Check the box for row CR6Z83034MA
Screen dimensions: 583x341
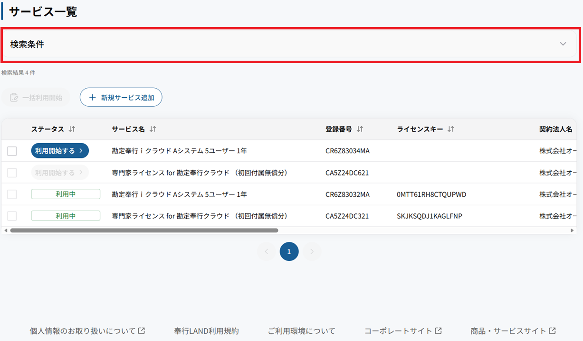point(12,151)
